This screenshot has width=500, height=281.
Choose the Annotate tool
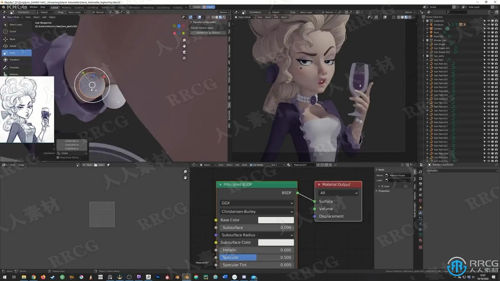pyautogui.click(x=17, y=68)
